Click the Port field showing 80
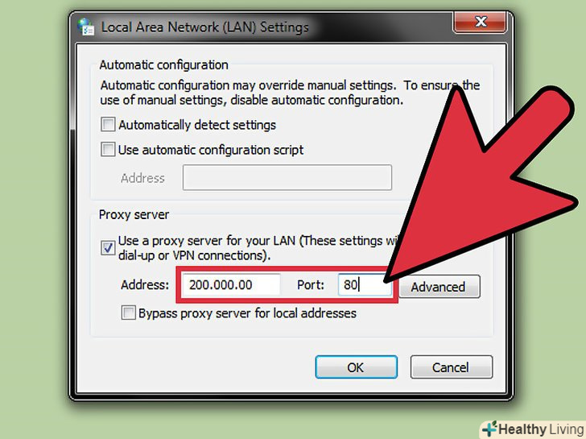Viewport: 586px width, 439px height. pyautogui.click(x=365, y=285)
